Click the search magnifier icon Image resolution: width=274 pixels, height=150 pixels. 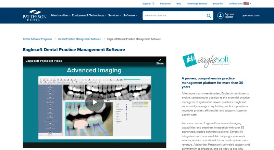tap(209, 16)
